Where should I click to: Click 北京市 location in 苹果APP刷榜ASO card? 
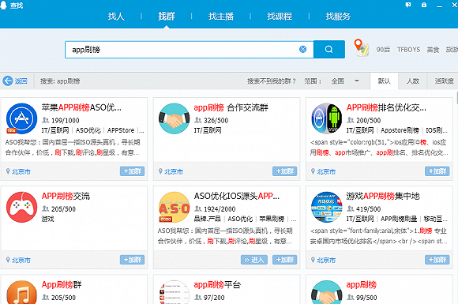(21, 171)
